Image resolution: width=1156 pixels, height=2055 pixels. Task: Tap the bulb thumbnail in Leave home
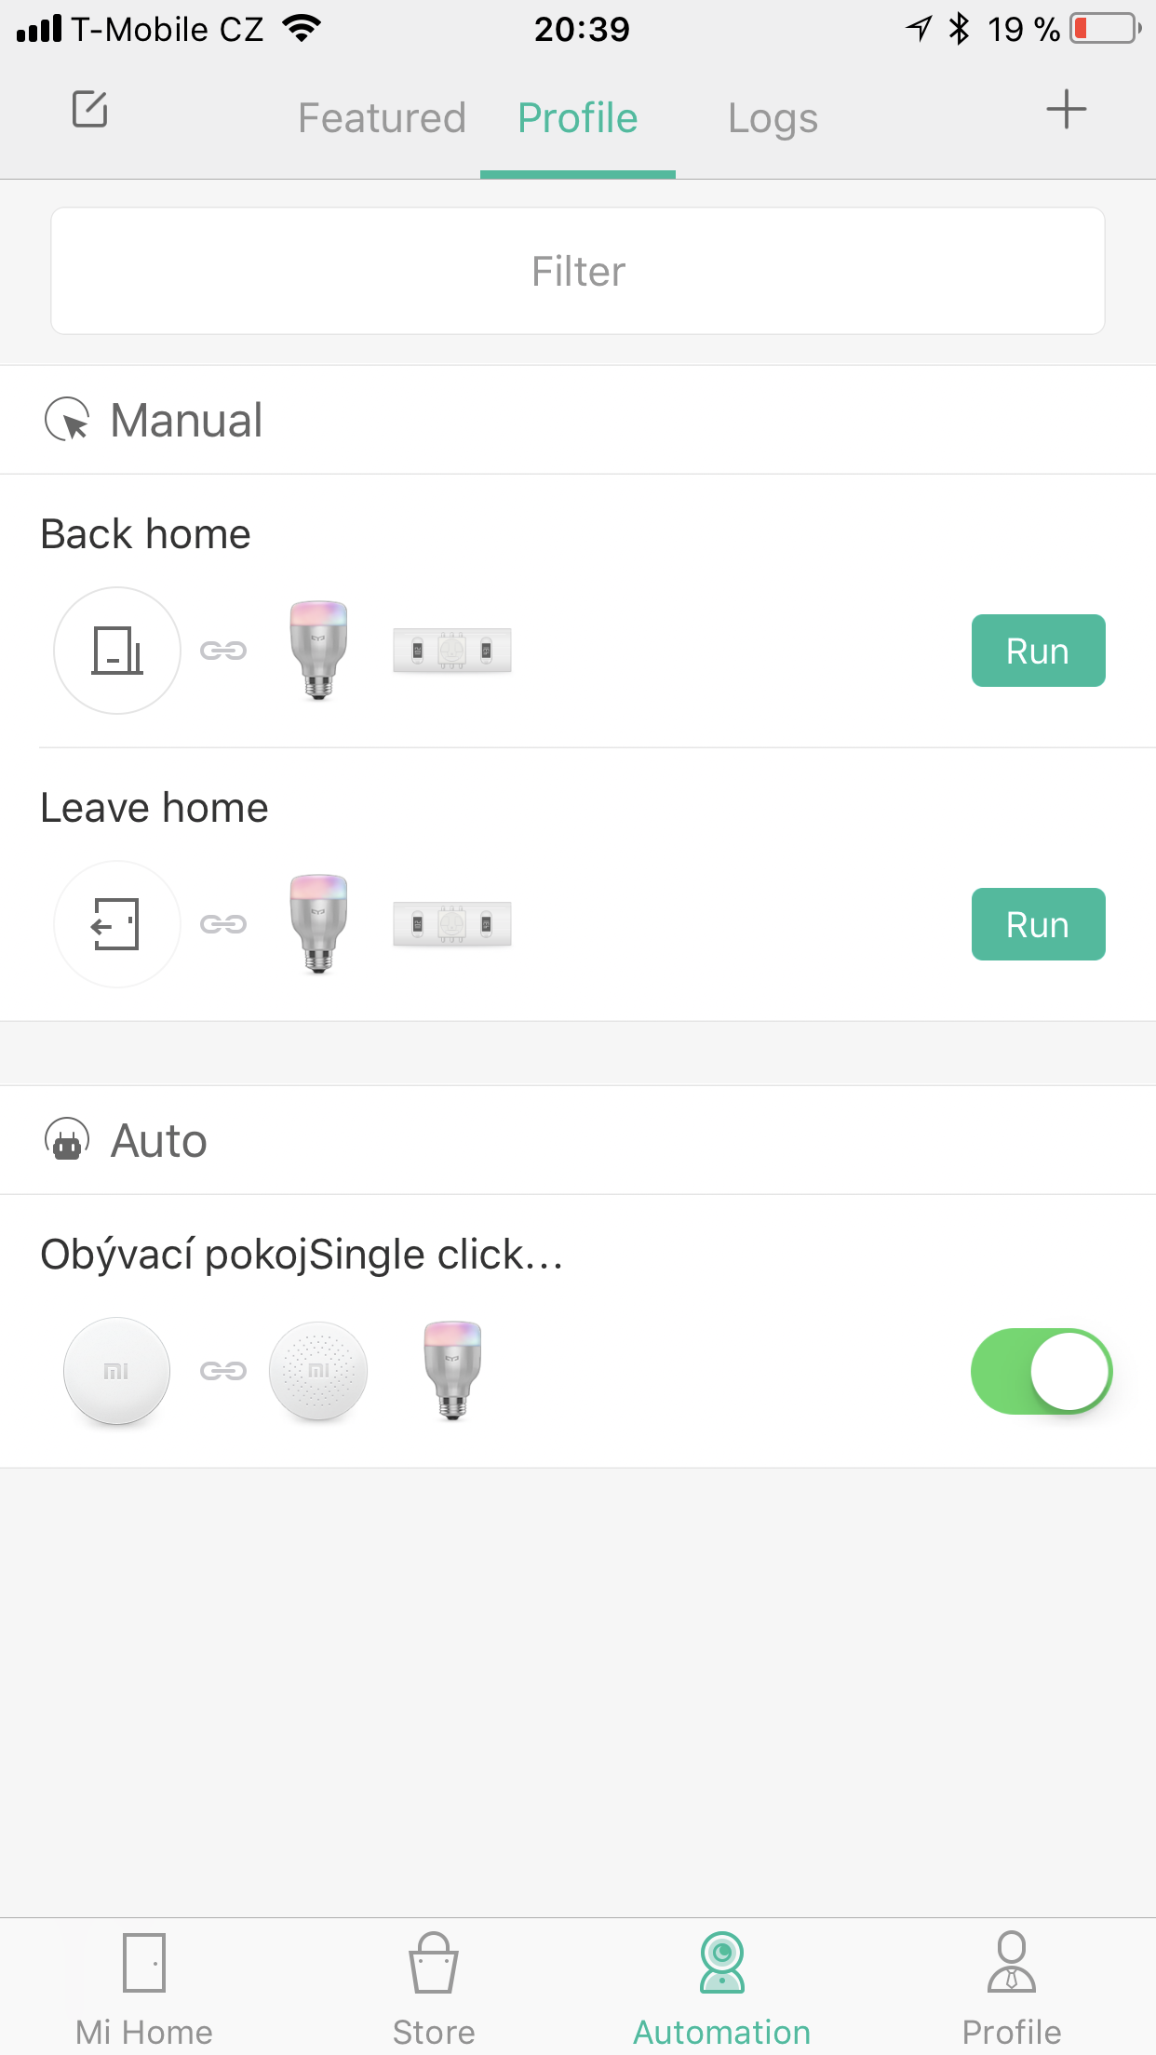click(318, 924)
